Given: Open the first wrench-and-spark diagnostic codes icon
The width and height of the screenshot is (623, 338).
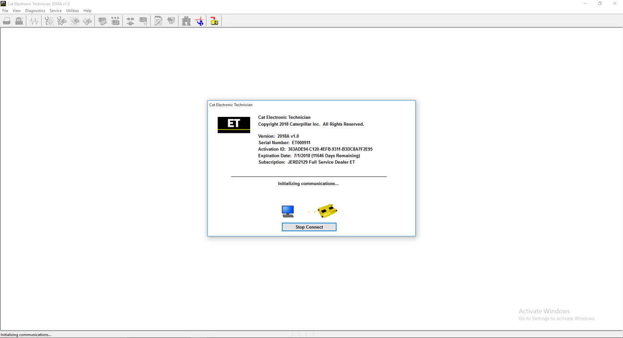Looking at the screenshot, I should click(49, 21).
